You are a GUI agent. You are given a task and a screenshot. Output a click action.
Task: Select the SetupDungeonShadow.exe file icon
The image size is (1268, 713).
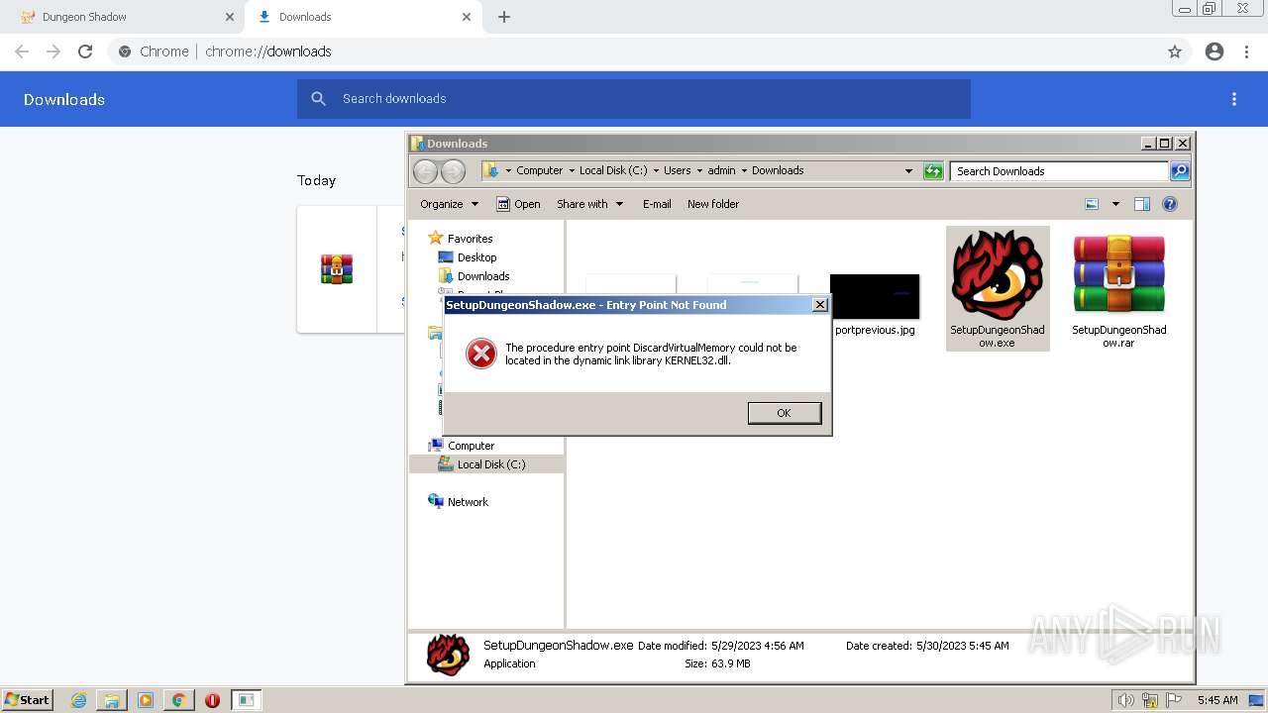[x=998, y=287]
